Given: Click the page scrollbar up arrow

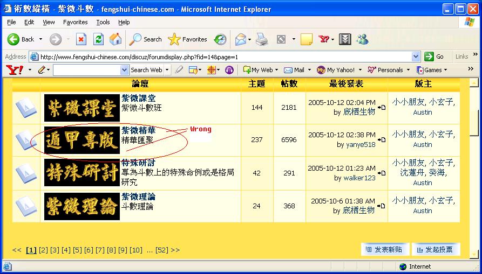Looking at the screenshot, I should pos(474,82).
